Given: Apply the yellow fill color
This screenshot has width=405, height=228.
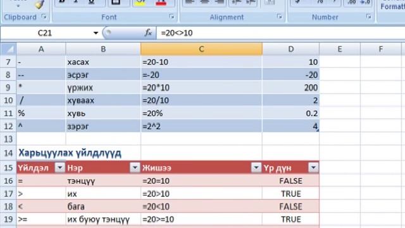Looking at the screenshot, I should point(140,3).
